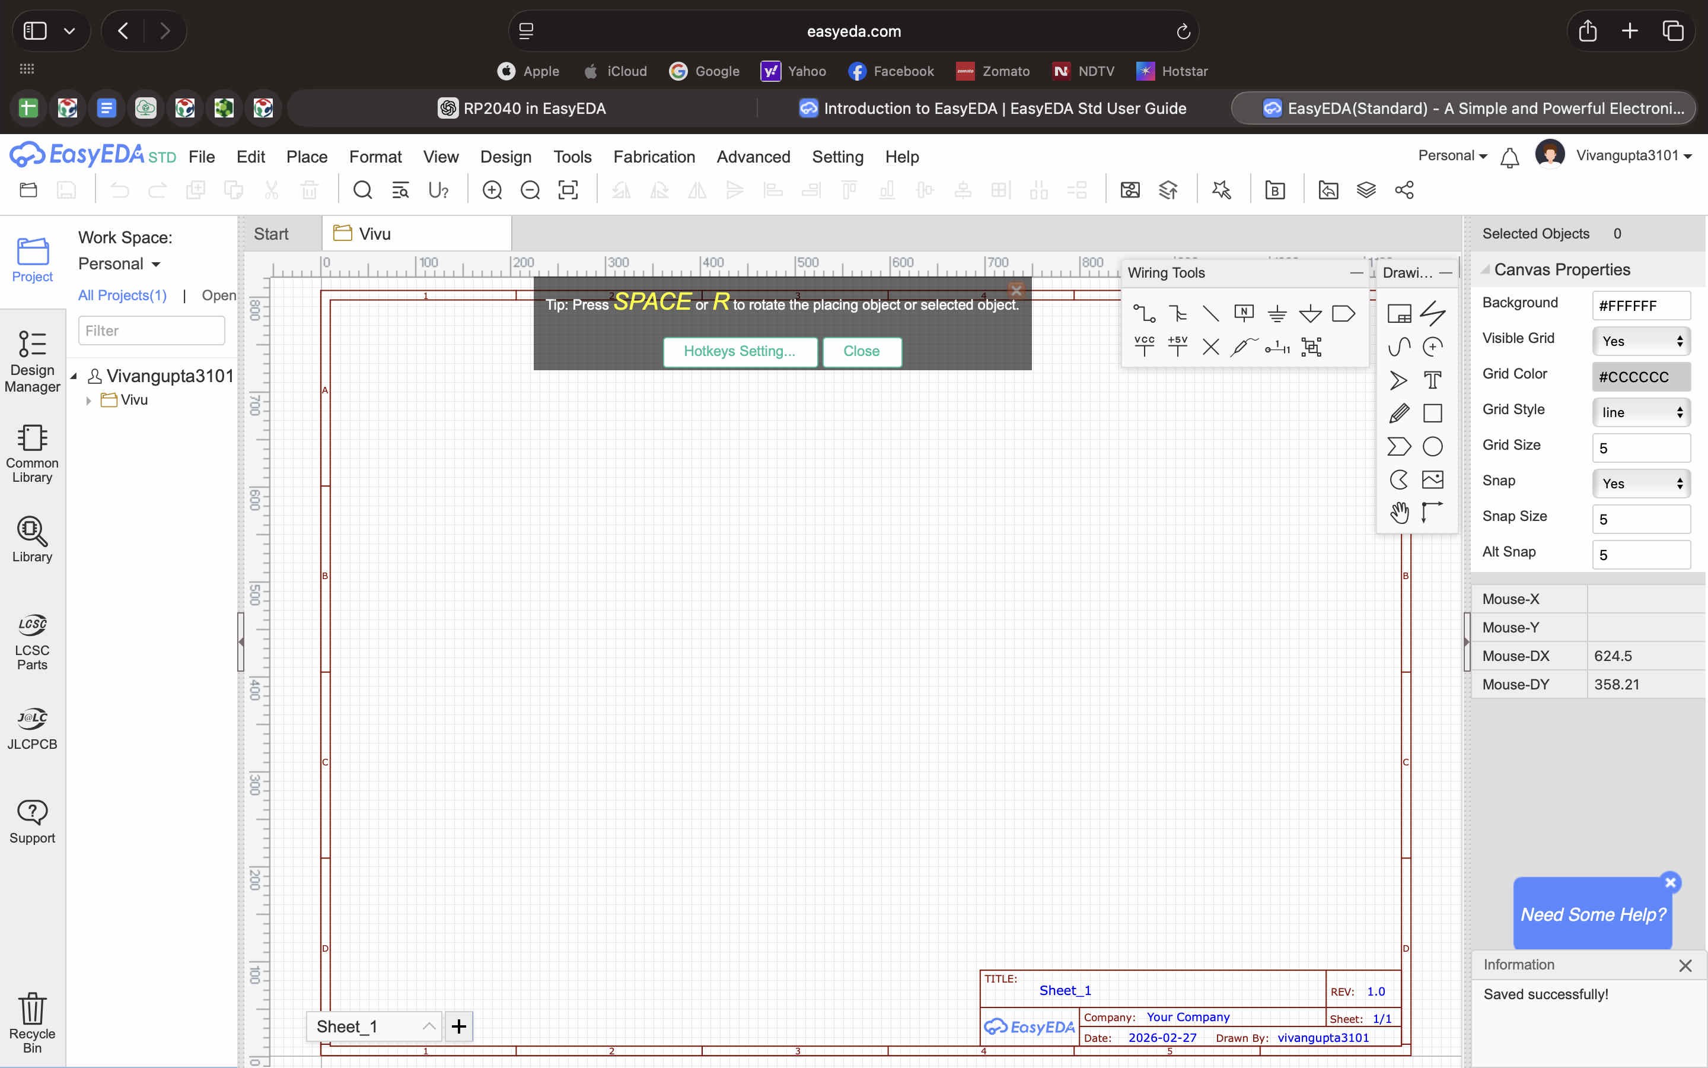This screenshot has height=1068, width=1708.
Task: Place a VCC net flag
Action: (x=1143, y=346)
